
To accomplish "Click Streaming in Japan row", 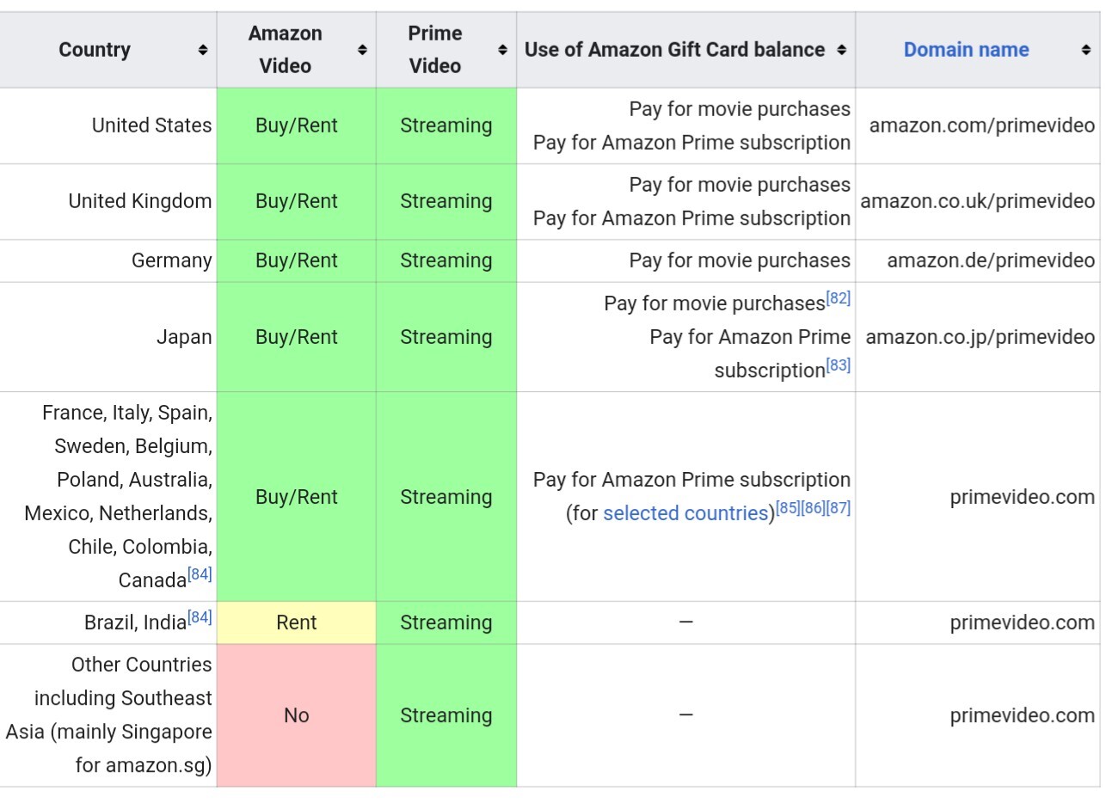I will pos(446,337).
